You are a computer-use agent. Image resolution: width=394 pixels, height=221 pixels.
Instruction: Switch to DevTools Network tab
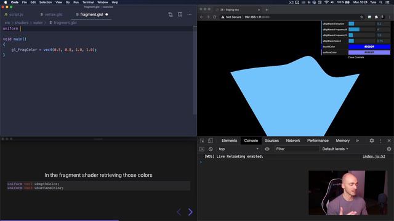[x=293, y=141]
